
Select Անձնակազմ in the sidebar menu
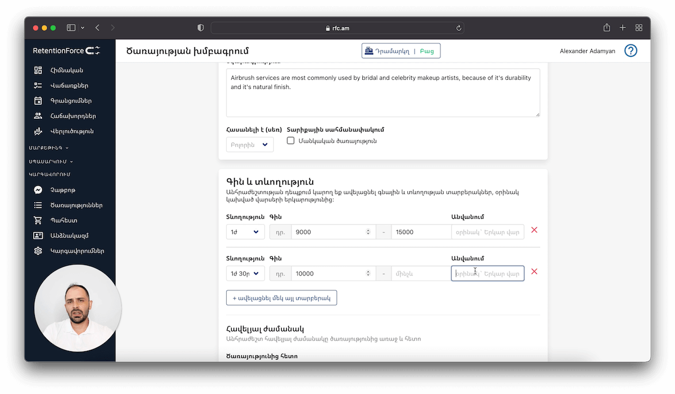coord(70,236)
